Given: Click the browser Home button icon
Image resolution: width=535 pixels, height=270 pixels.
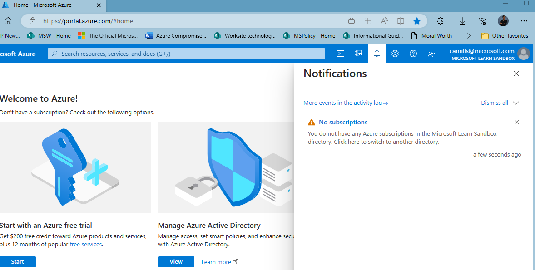Looking at the screenshot, I should 8,21.
